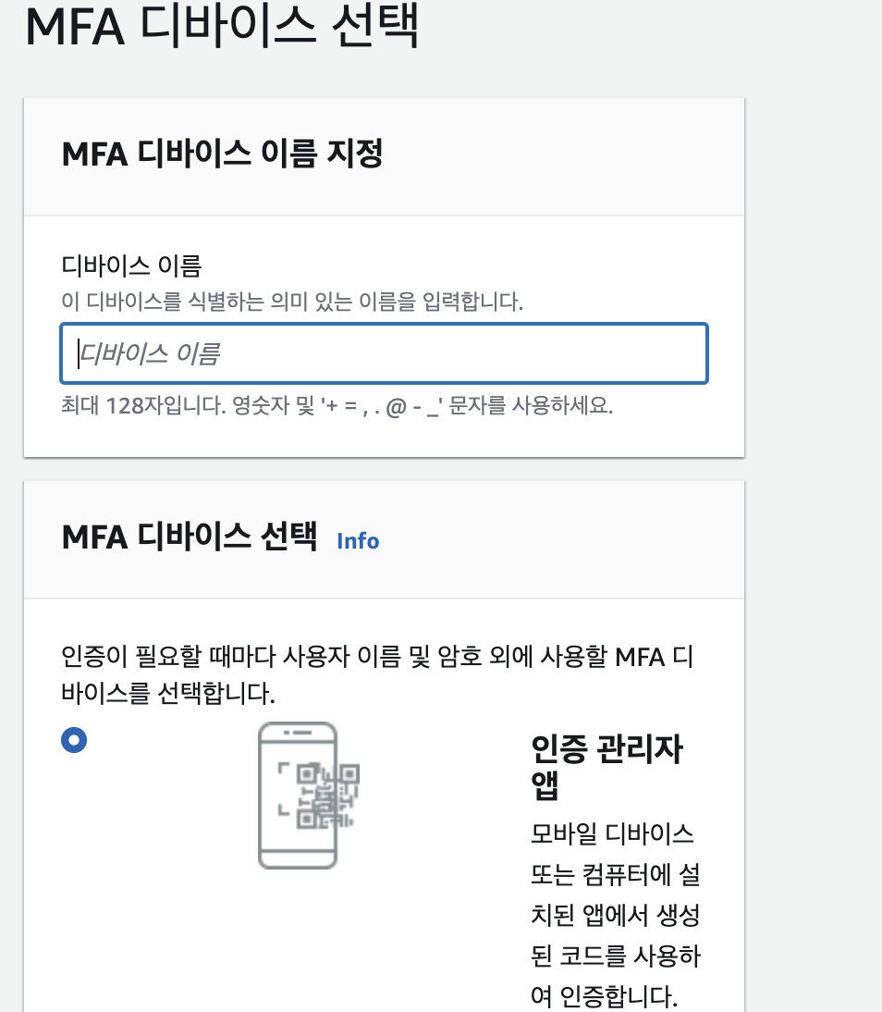Click the 인증 관리자 앱 option title

(x=606, y=767)
